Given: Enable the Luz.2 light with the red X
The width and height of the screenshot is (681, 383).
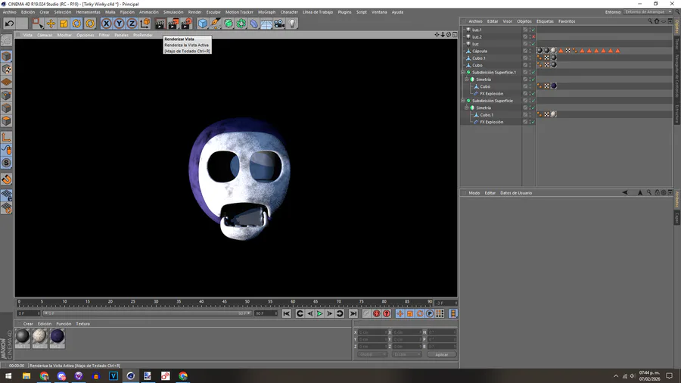Looking at the screenshot, I should pyautogui.click(x=533, y=36).
